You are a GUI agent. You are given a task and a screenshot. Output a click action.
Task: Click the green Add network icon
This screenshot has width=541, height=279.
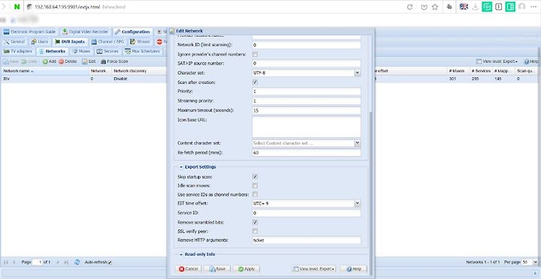[x=45, y=61]
